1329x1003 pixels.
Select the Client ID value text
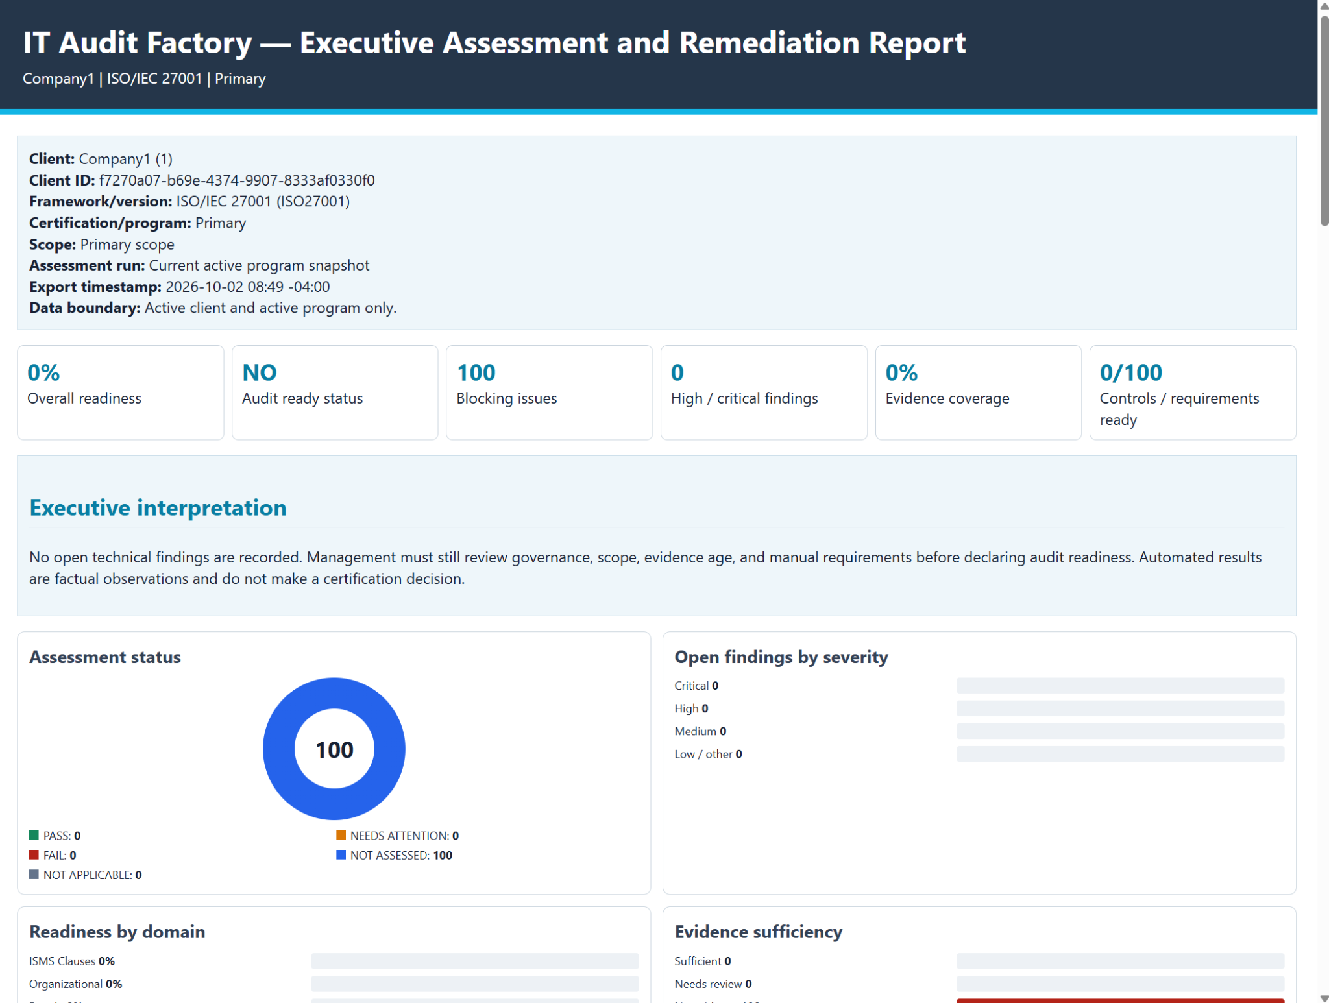pyautogui.click(x=237, y=180)
